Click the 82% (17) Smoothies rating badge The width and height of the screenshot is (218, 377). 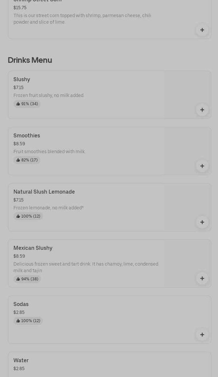pyautogui.click(x=27, y=160)
